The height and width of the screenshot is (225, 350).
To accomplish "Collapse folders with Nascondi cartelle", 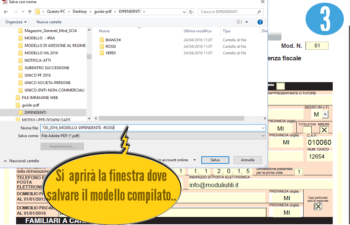I will (x=21, y=161).
